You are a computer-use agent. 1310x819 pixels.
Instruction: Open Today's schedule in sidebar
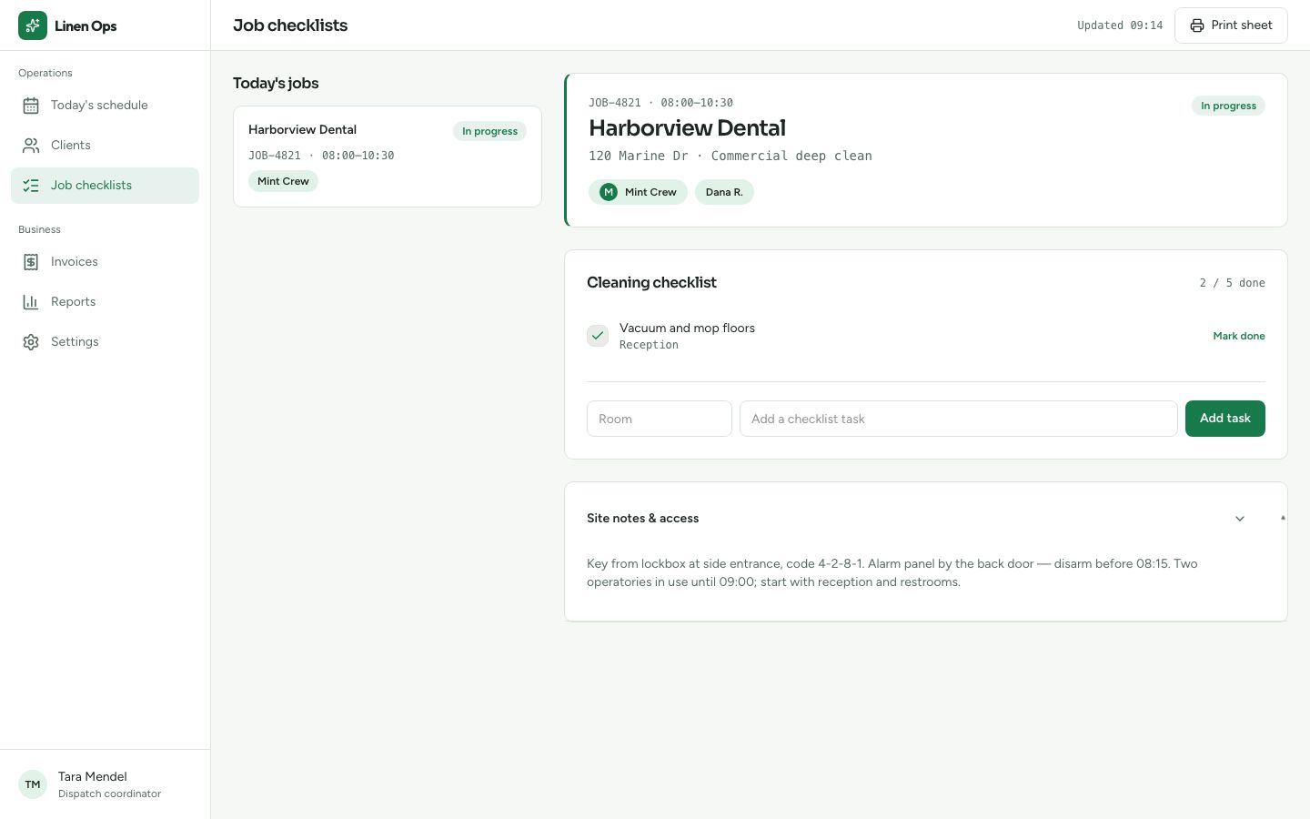click(x=105, y=106)
